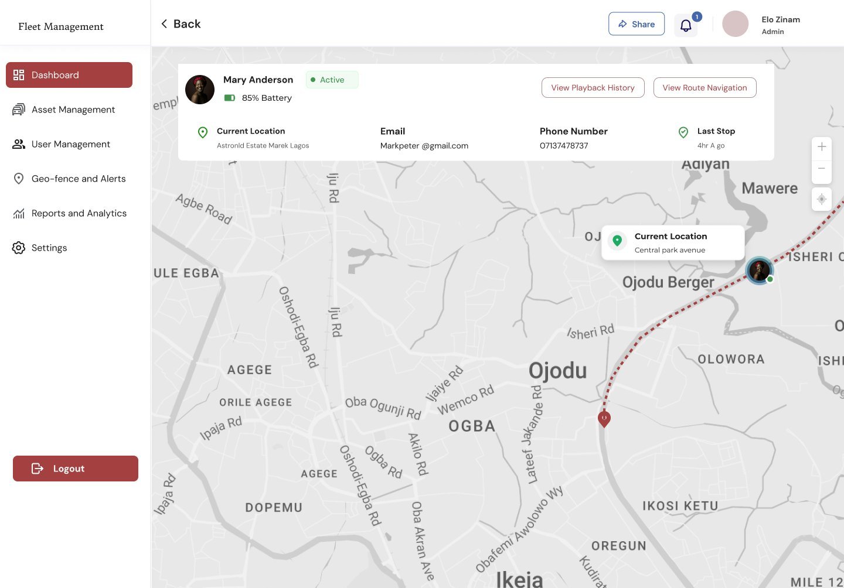Click the back chevron arrow

[164, 24]
